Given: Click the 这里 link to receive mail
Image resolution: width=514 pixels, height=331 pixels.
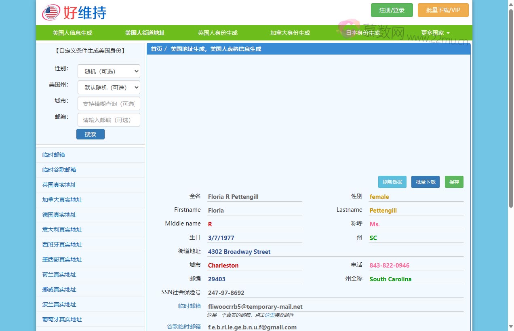Looking at the screenshot, I should 270,315.
